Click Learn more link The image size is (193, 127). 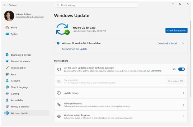156,71
